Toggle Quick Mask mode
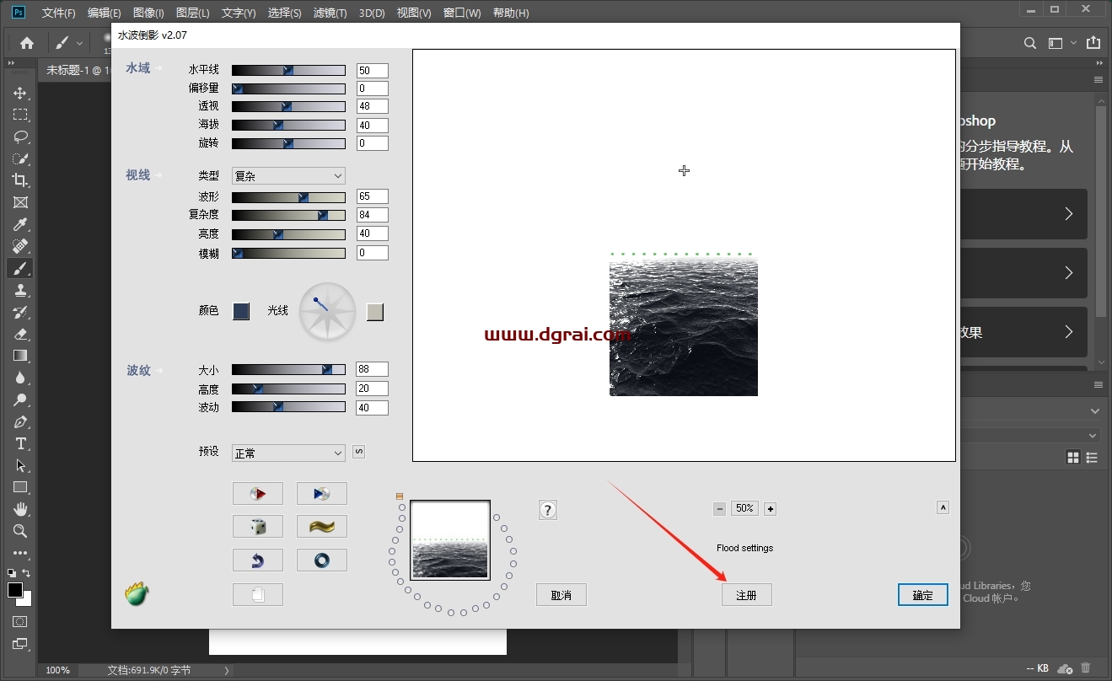 20,622
